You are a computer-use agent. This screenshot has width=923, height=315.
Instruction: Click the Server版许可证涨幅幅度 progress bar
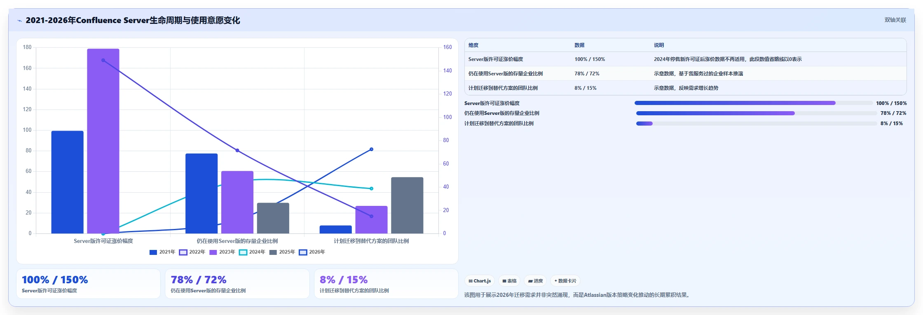(753, 103)
